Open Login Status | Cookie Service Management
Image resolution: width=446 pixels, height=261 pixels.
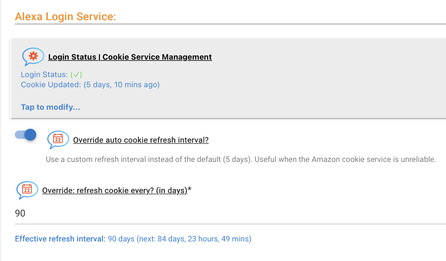click(130, 57)
